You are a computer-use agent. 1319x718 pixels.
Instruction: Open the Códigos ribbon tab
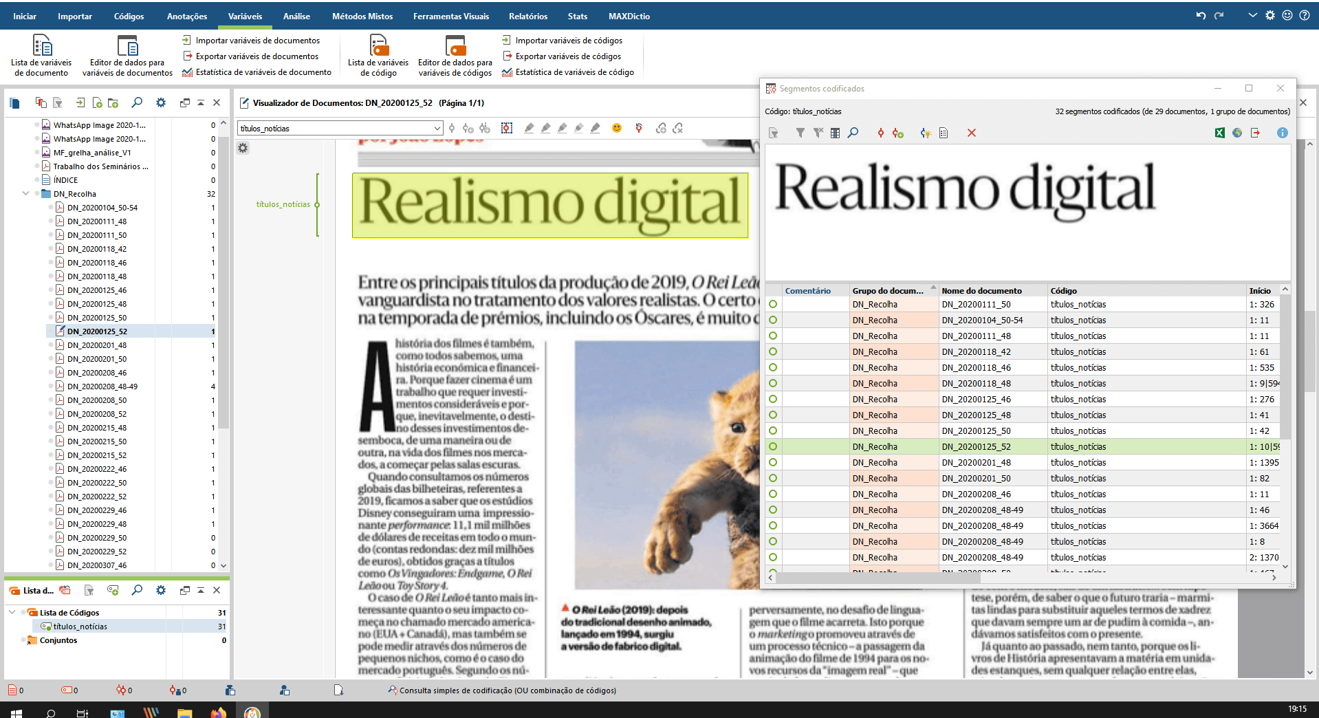pyautogui.click(x=129, y=16)
